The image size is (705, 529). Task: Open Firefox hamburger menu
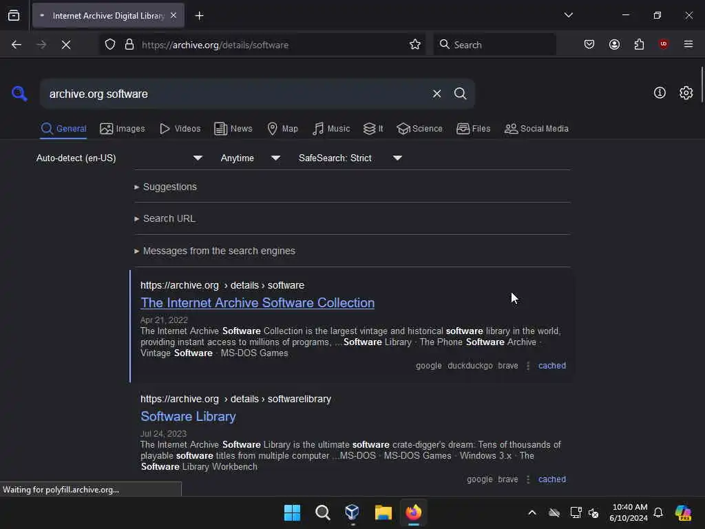click(x=688, y=44)
